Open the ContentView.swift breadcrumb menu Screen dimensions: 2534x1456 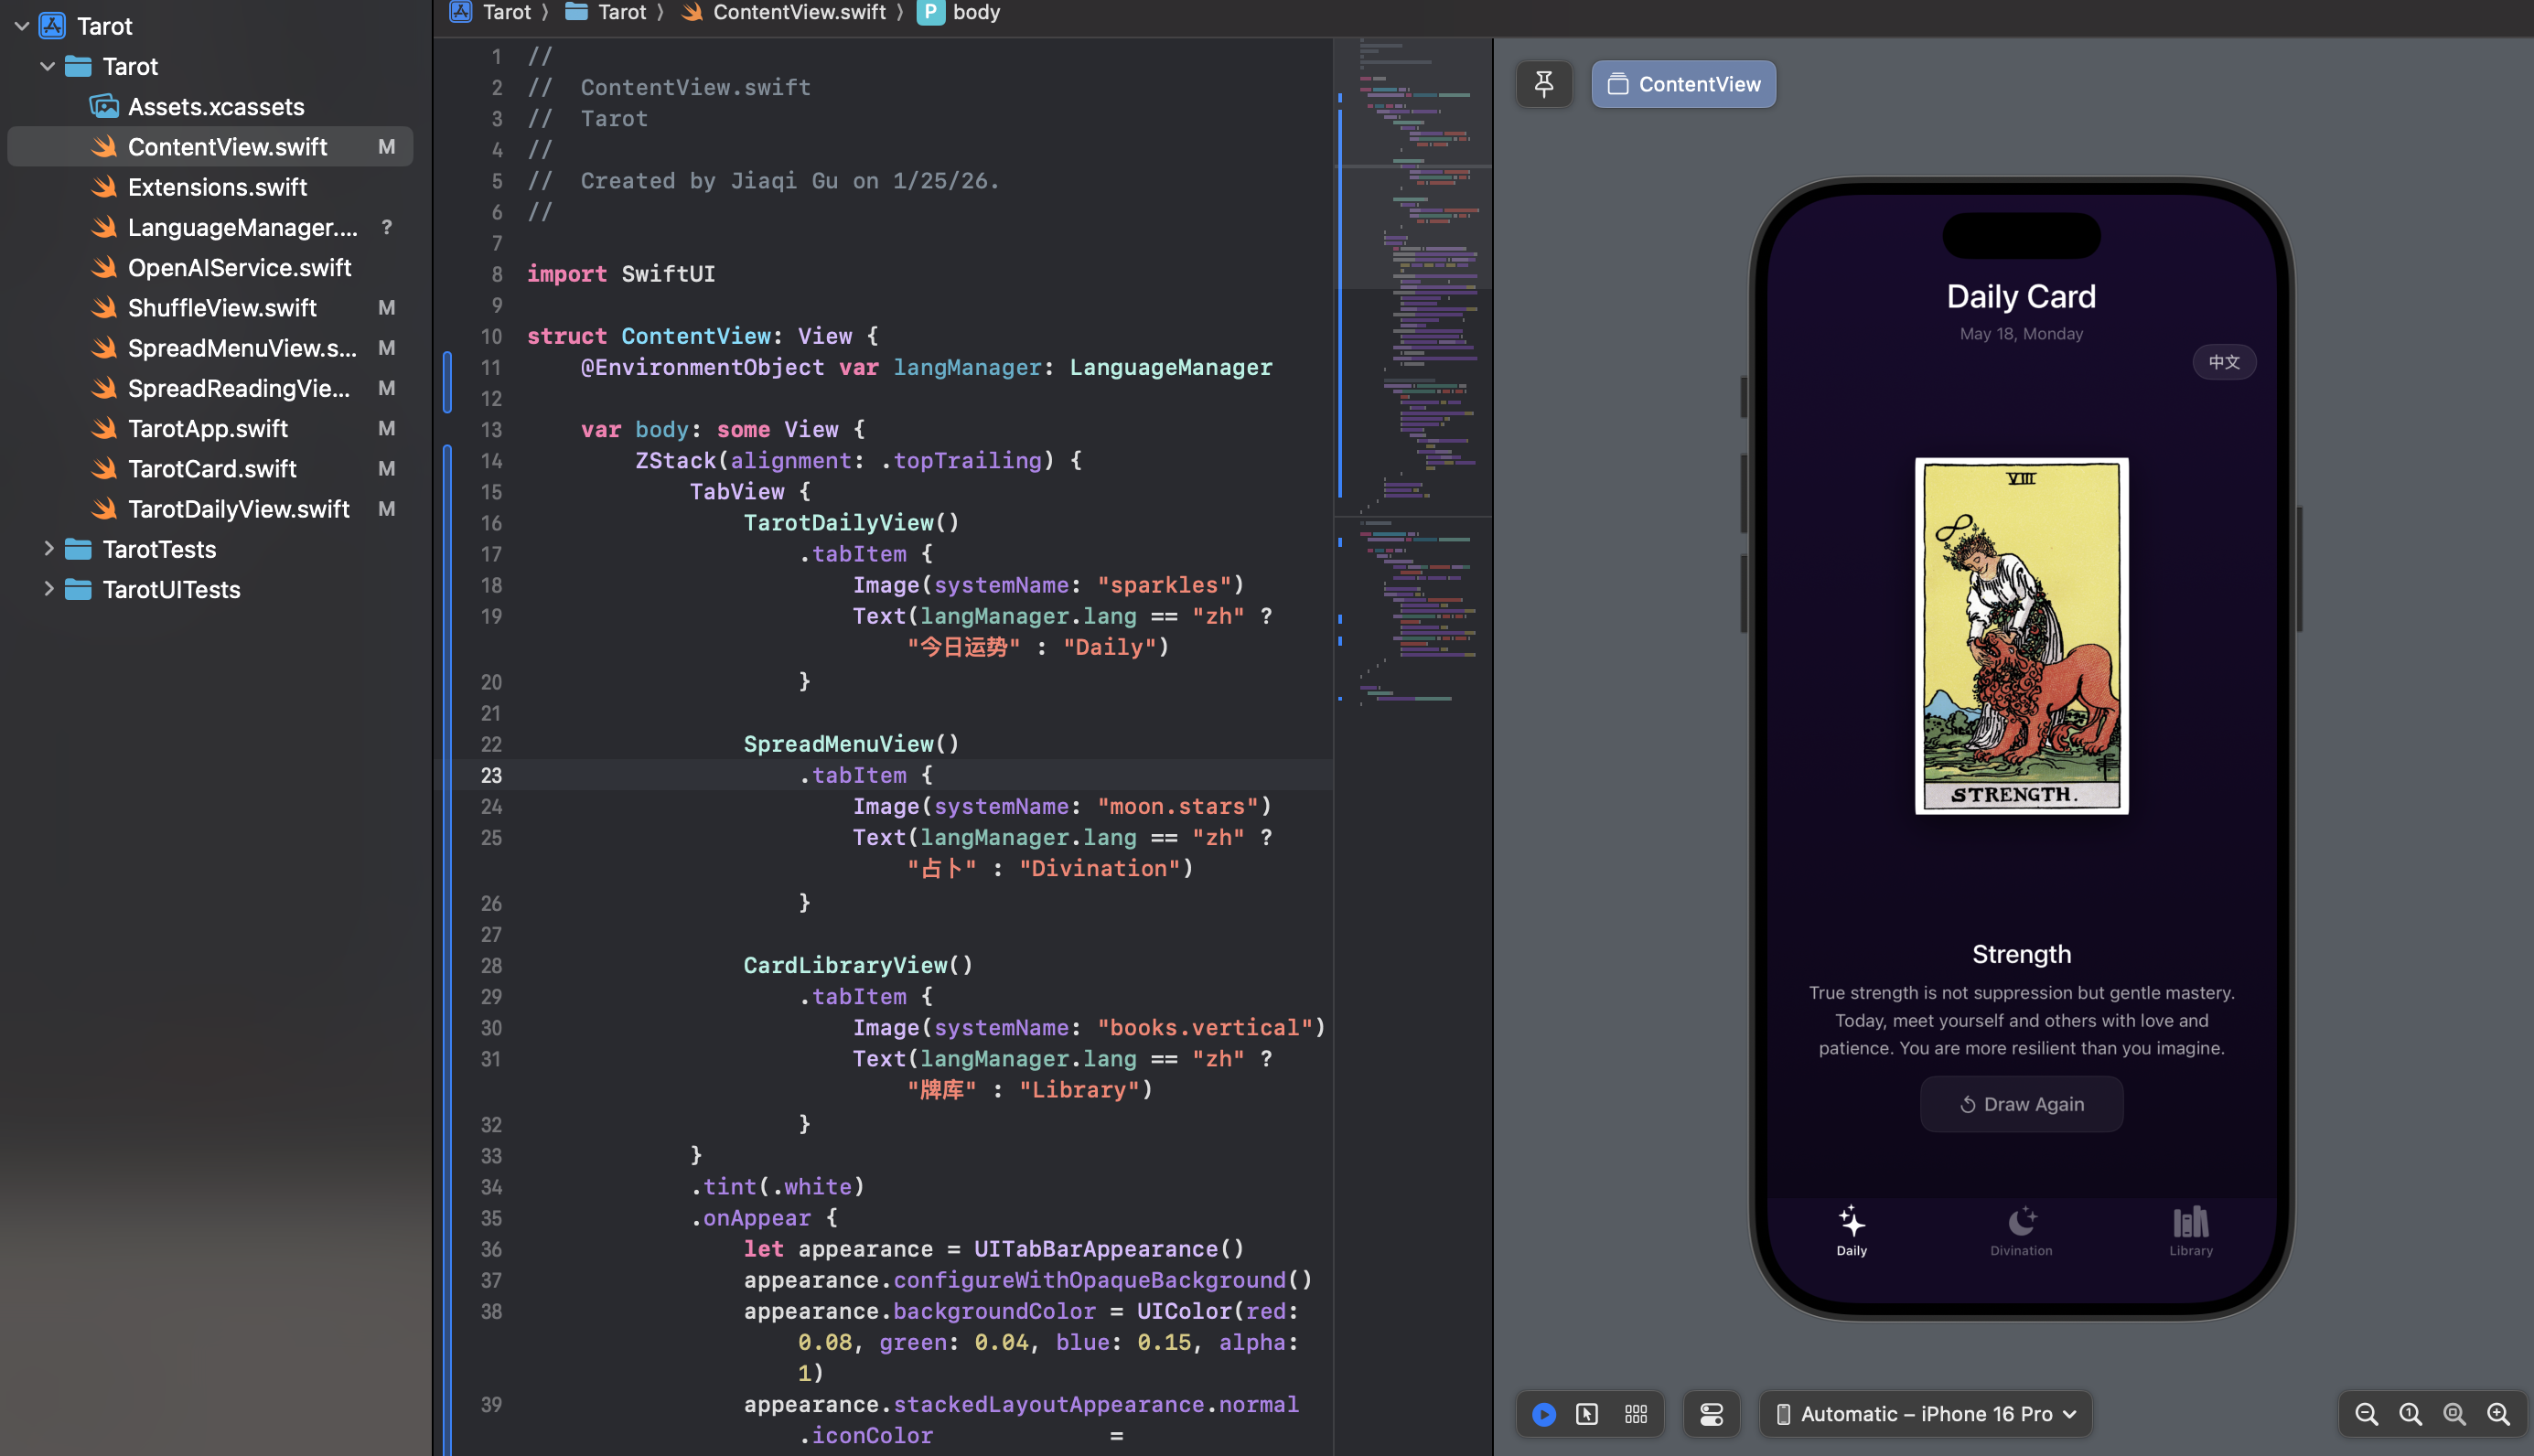(783, 12)
